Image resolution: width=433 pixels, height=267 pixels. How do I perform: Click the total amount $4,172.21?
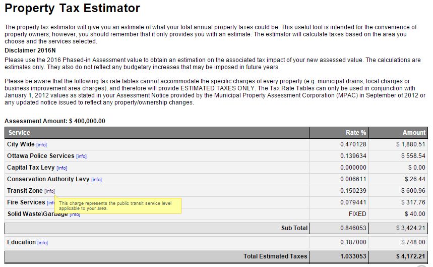click(x=410, y=256)
